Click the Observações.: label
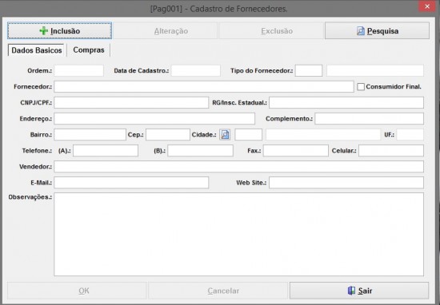Viewport: 440px width, 305px height. [30, 197]
